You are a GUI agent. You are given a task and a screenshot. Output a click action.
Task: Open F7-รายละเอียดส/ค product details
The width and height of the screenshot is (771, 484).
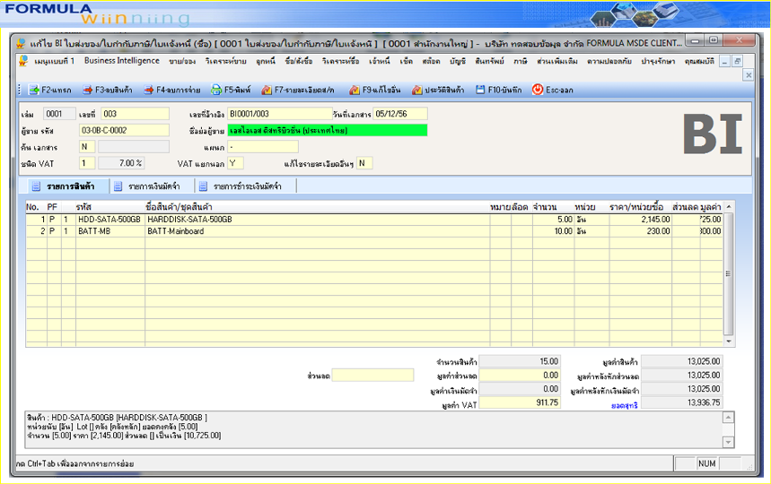pos(298,90)
